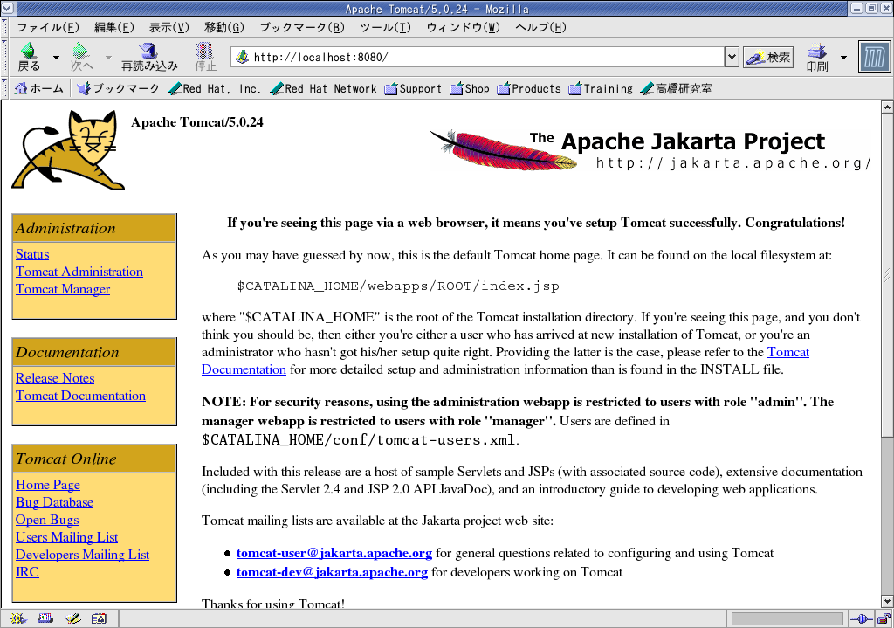894x628 pixels.
Task: Click the security padlock status icon
Action: pos(884,619)
